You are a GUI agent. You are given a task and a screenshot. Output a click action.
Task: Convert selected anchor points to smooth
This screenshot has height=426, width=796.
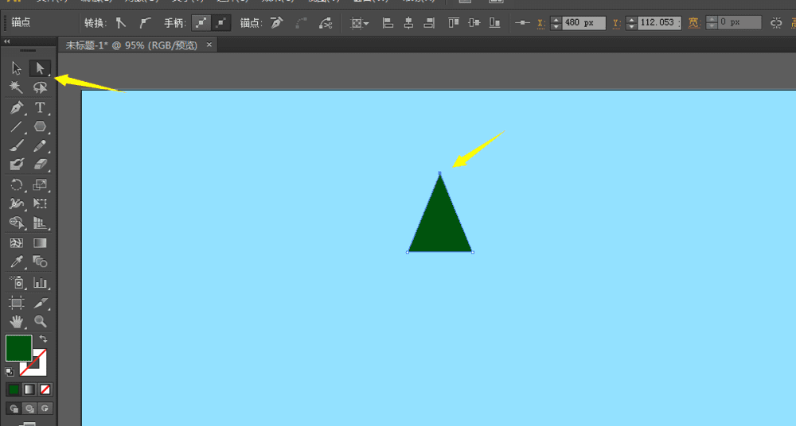(x=145, y=23)
